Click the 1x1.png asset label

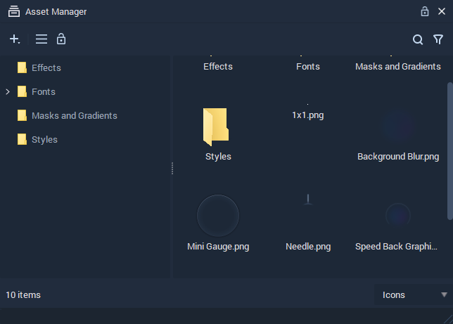click(x=308, y=115)
